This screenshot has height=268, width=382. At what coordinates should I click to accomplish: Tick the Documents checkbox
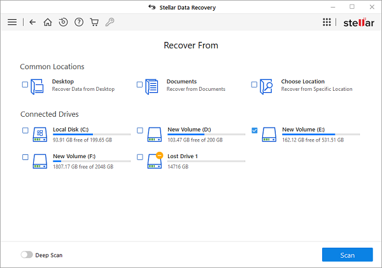140,84
